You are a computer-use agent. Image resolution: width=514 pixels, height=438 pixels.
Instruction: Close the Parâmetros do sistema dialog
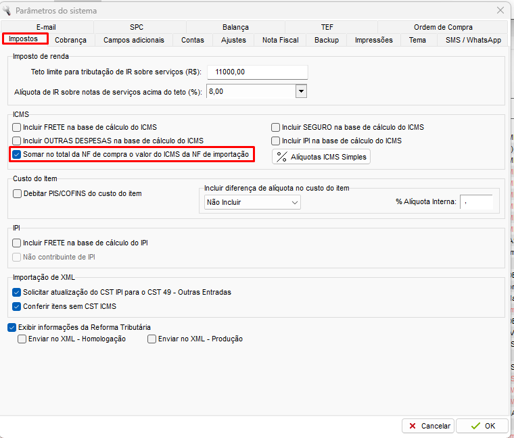500,10
